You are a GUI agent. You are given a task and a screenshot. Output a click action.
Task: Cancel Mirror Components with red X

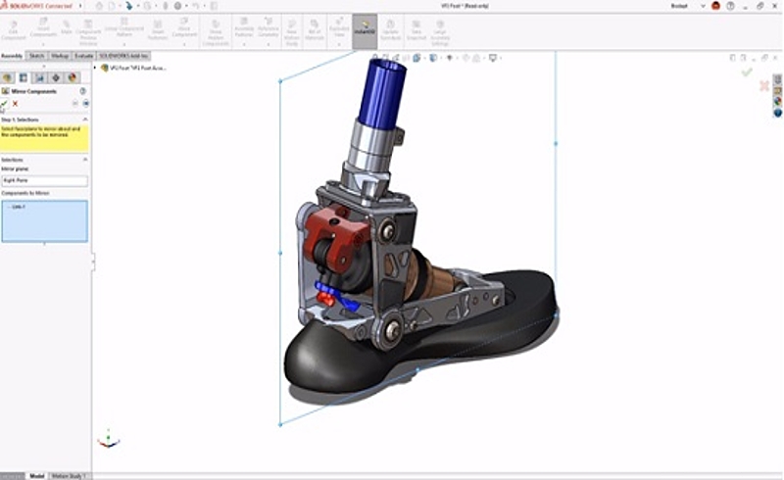[15, 104]
